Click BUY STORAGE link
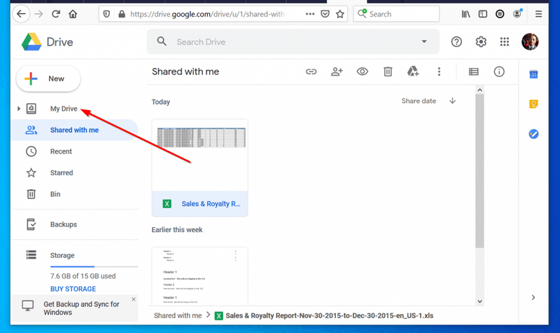 pos(73,289)
